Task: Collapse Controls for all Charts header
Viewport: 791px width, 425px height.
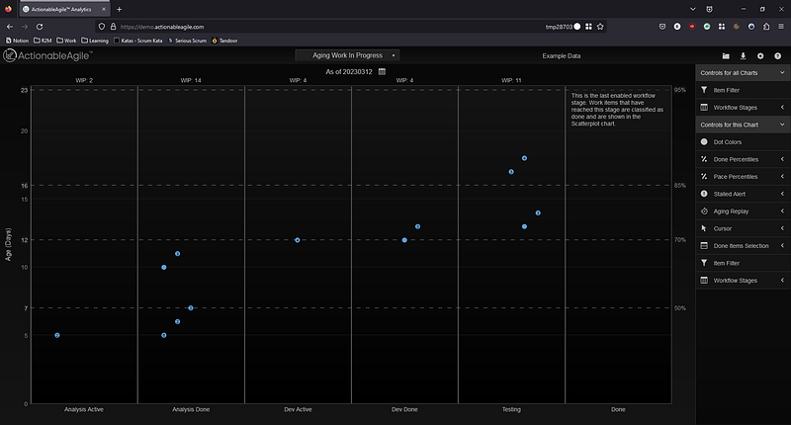Action: pos(743,73)
